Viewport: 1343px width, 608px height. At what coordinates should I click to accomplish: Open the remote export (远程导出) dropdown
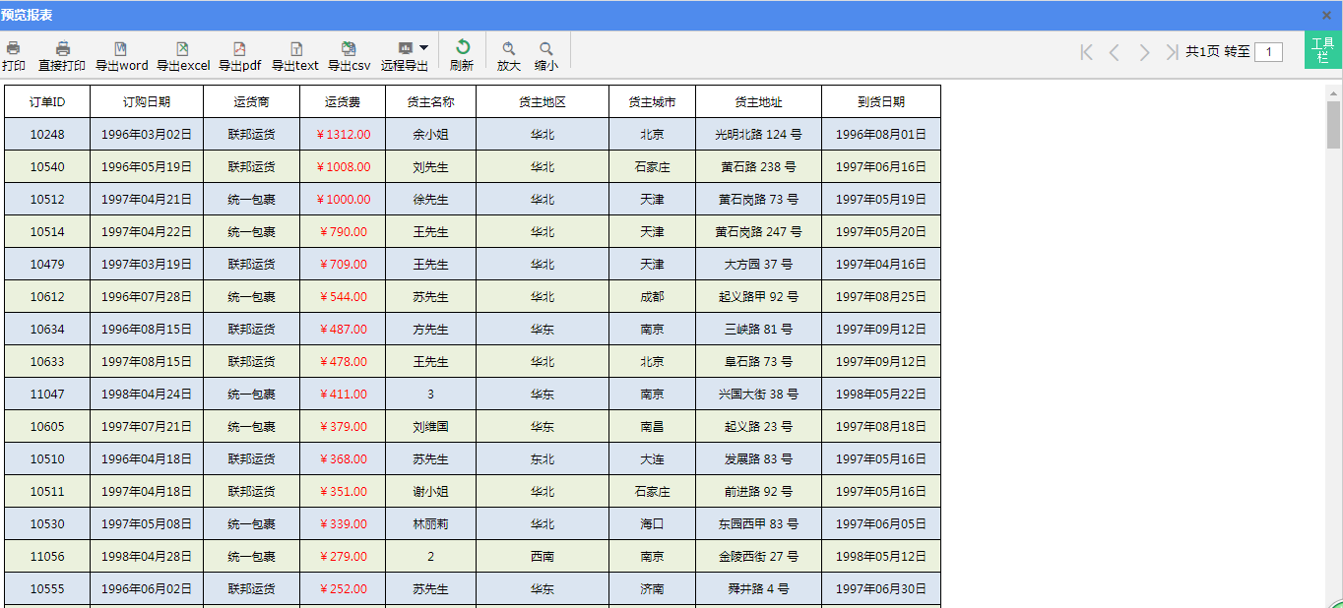click(x=422, y=47)
